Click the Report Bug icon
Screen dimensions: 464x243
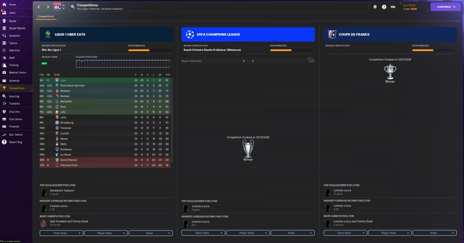pos(4,142)
